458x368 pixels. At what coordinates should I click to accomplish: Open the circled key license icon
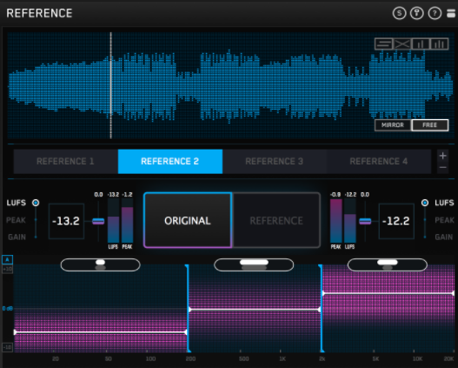pos(417,13)
